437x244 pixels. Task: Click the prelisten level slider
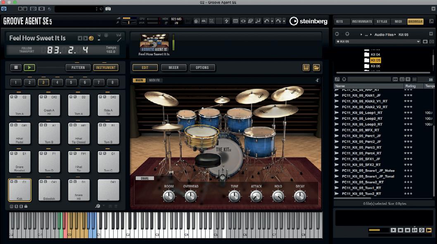point(378,230)
